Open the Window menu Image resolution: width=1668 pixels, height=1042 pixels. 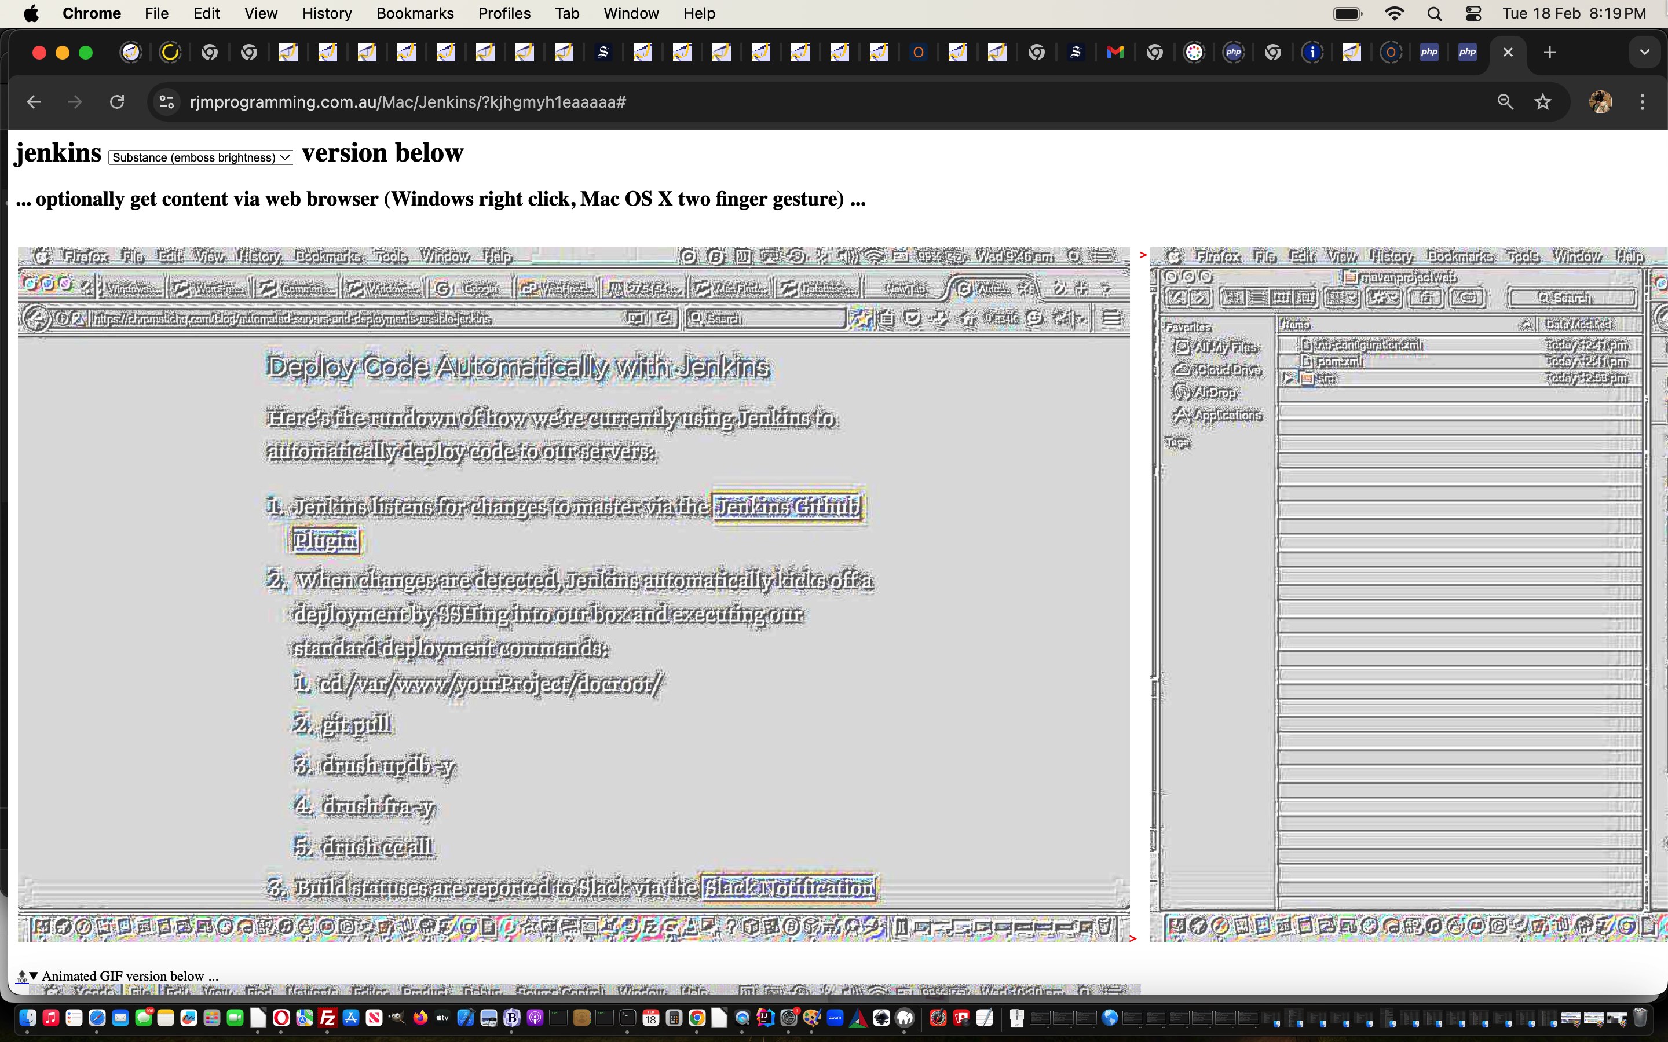tap(631, 13)
